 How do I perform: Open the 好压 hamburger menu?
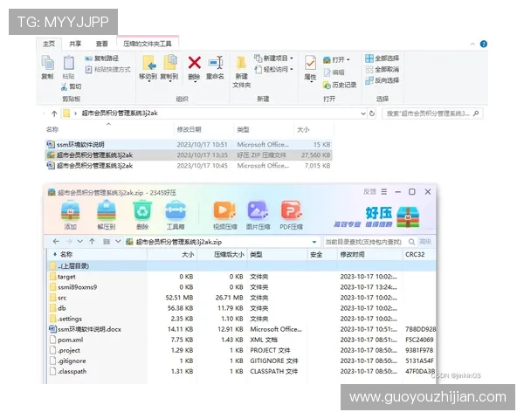[x=384, y=192]
